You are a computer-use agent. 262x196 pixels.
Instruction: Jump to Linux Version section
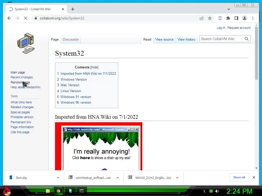click(x=71, y=91)
